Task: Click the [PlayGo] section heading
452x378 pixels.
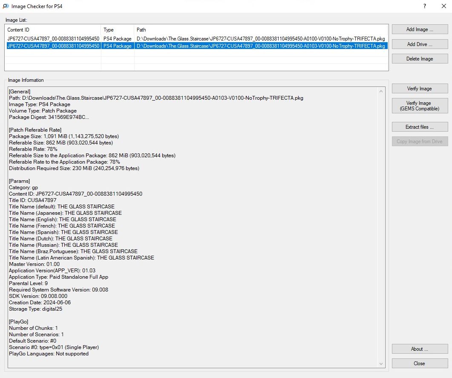Action: coord(18,322)
